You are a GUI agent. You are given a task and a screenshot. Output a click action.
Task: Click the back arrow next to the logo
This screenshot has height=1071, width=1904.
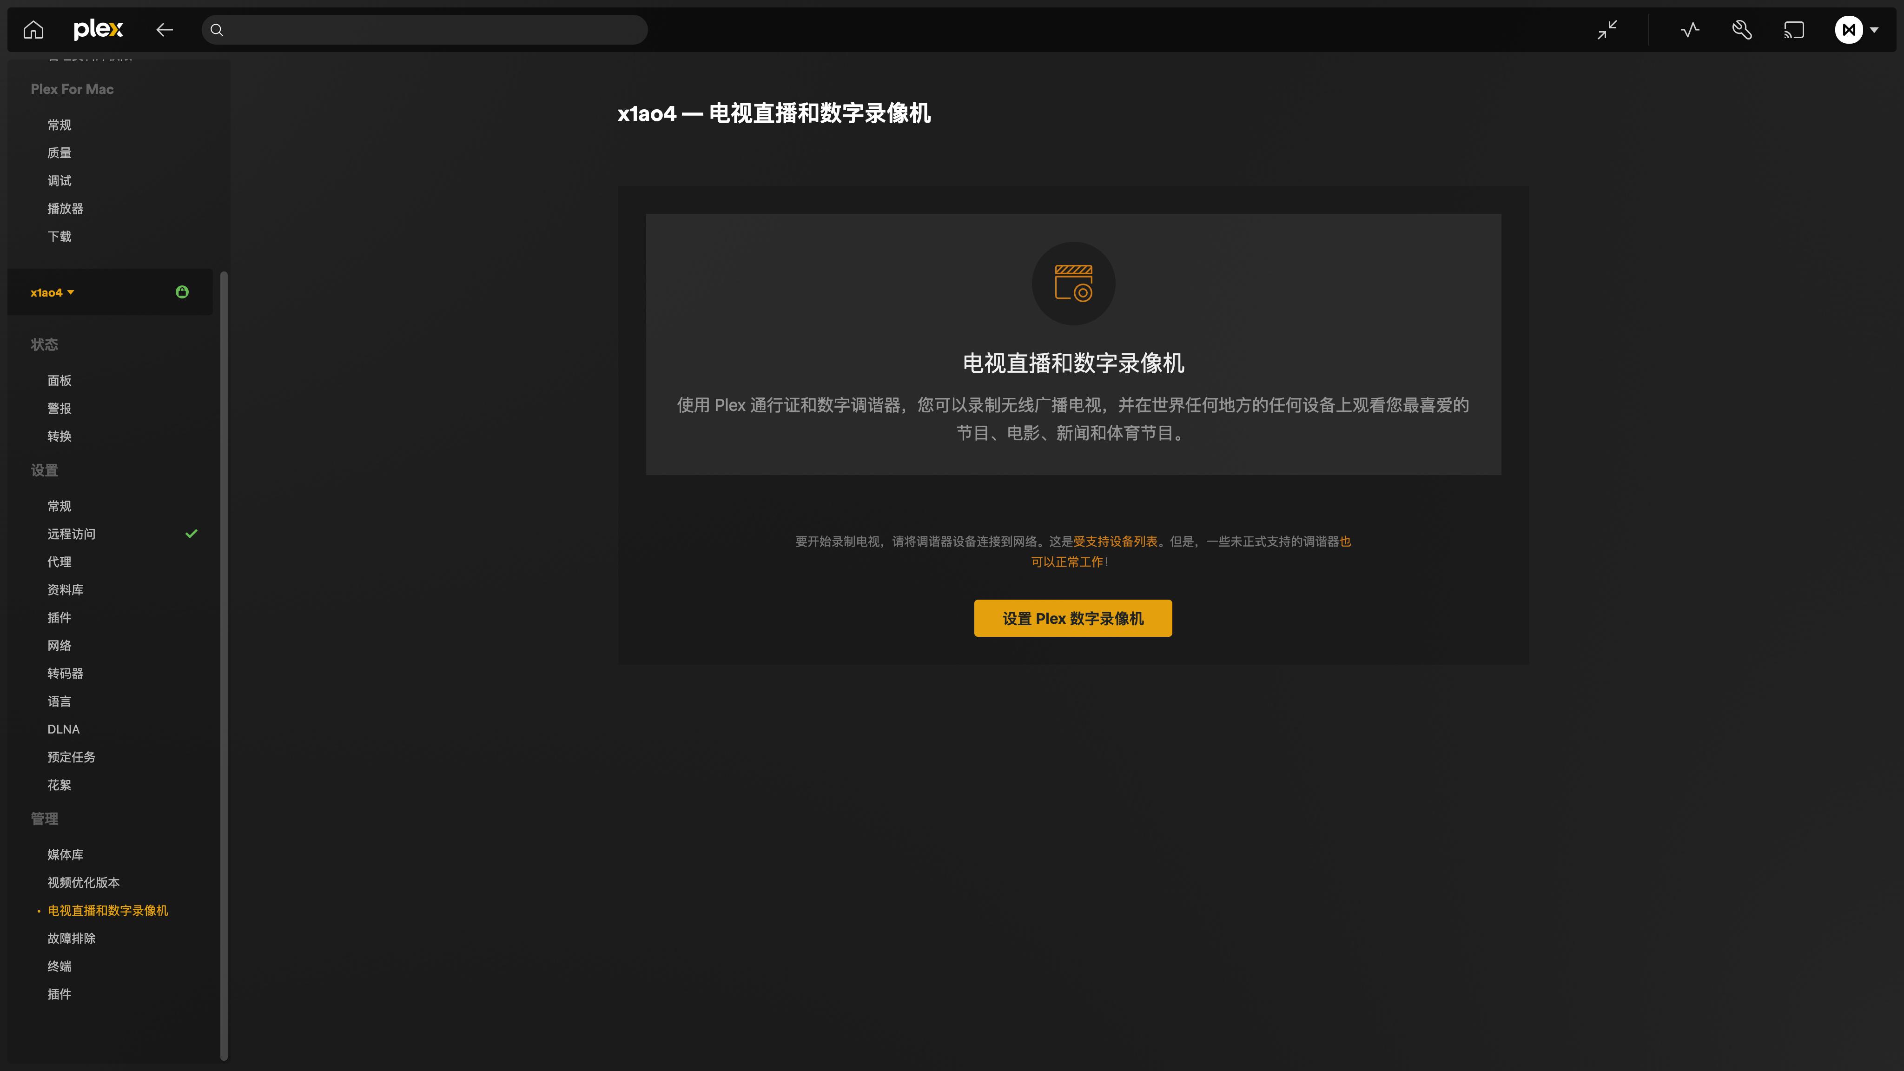pos(164,30)
